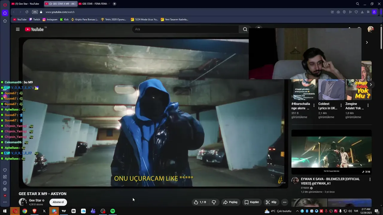Viewport: 383px width, 215px height.
Task: Open the downloads icon in toolbar
Action: (362, 12)
